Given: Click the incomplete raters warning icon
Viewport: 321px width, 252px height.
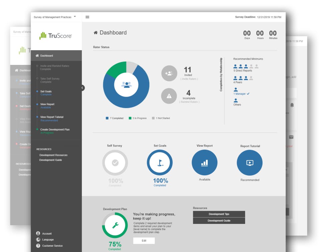Looking at the screenshot, I should click(169, 96).
